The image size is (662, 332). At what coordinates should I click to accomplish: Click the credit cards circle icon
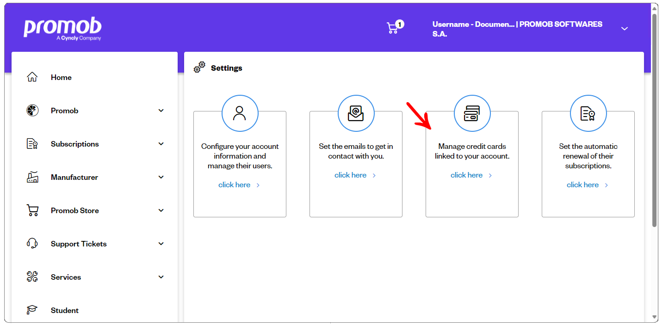tap(472, 113)
